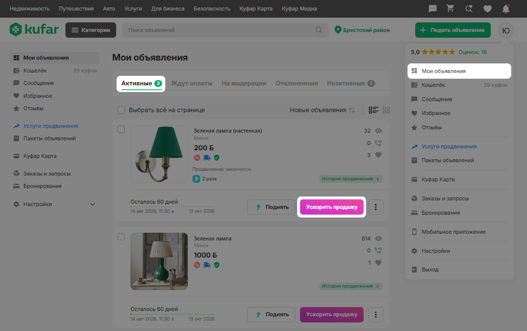Open the shopping cart icon
Viewport: 527px width, 331px height.
point(451,9)
